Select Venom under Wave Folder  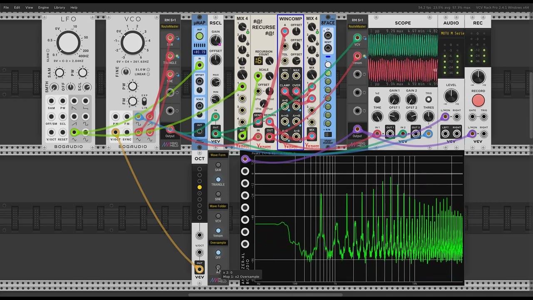[x=218, y=230]
